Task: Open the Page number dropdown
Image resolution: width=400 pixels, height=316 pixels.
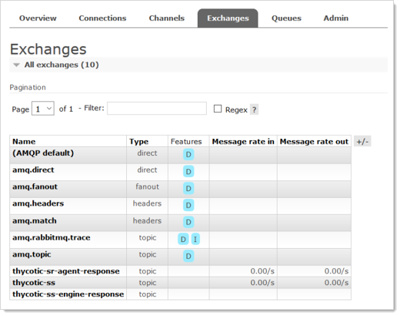Action: (43, 109)
